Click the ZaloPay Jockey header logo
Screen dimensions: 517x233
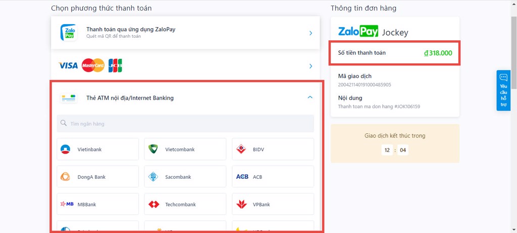pos(373,32)
